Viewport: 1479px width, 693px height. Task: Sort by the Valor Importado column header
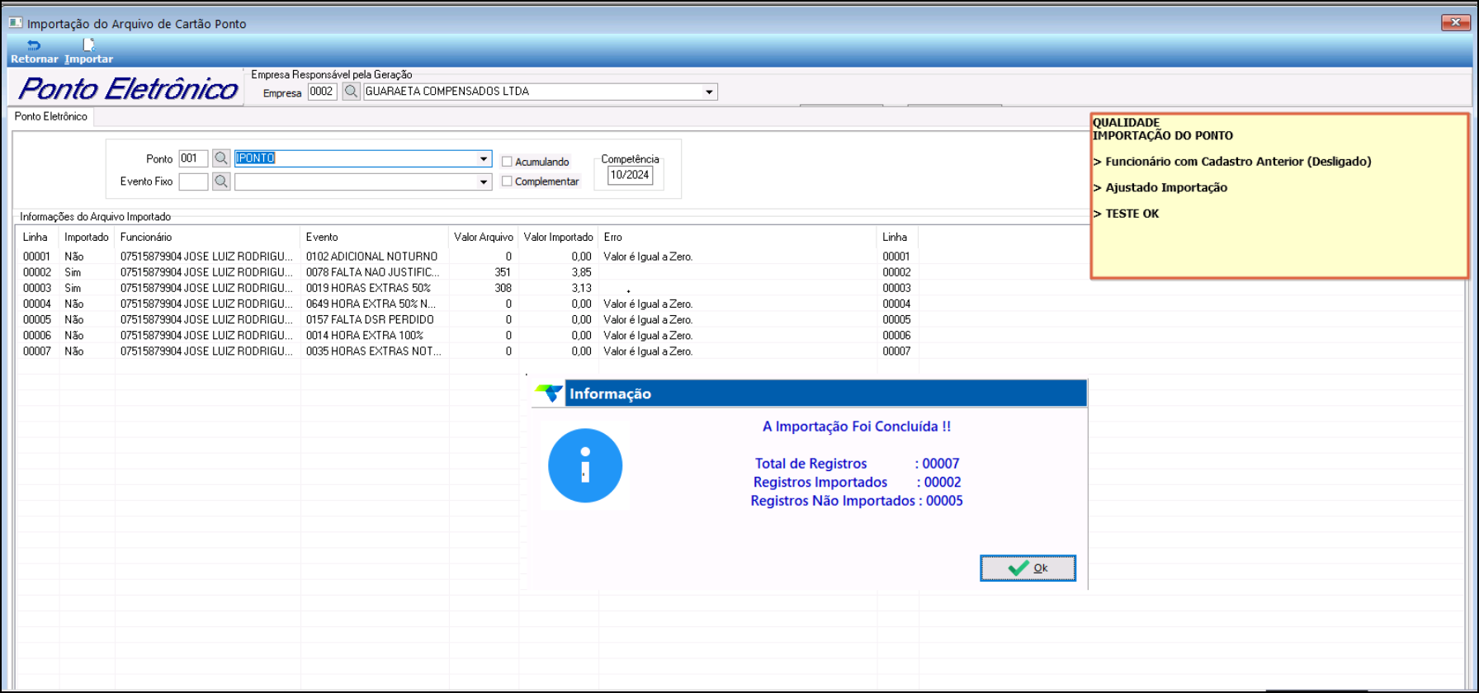pyautogui.click(x=558, y=237)
